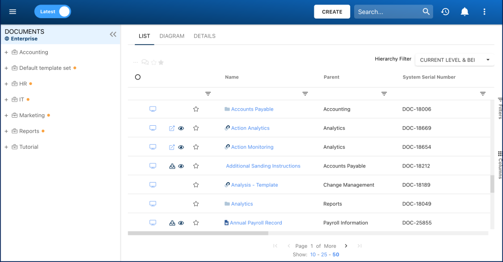Open the vertical three-dot options menu

pyautogui.click(x=484, y=12)
